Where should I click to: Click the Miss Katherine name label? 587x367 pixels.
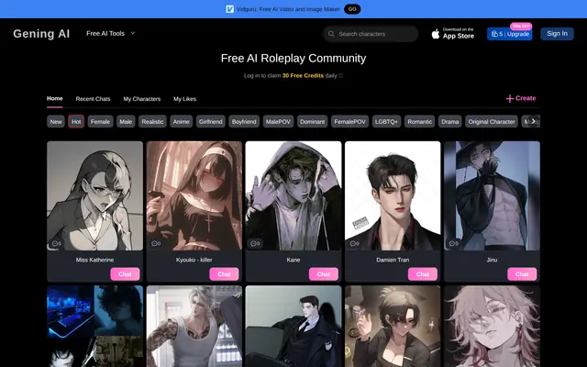coord(94,260)
